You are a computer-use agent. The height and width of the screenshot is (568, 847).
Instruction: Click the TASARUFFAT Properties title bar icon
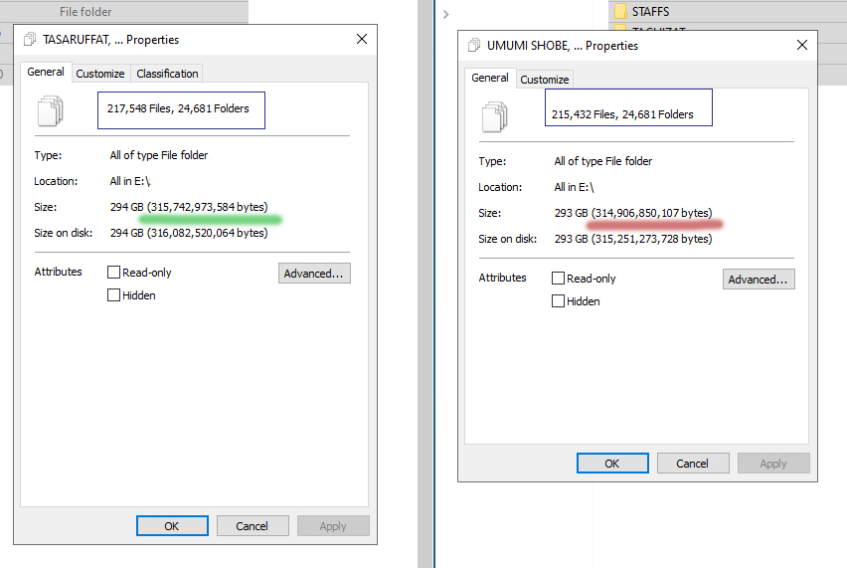(30, 39)
